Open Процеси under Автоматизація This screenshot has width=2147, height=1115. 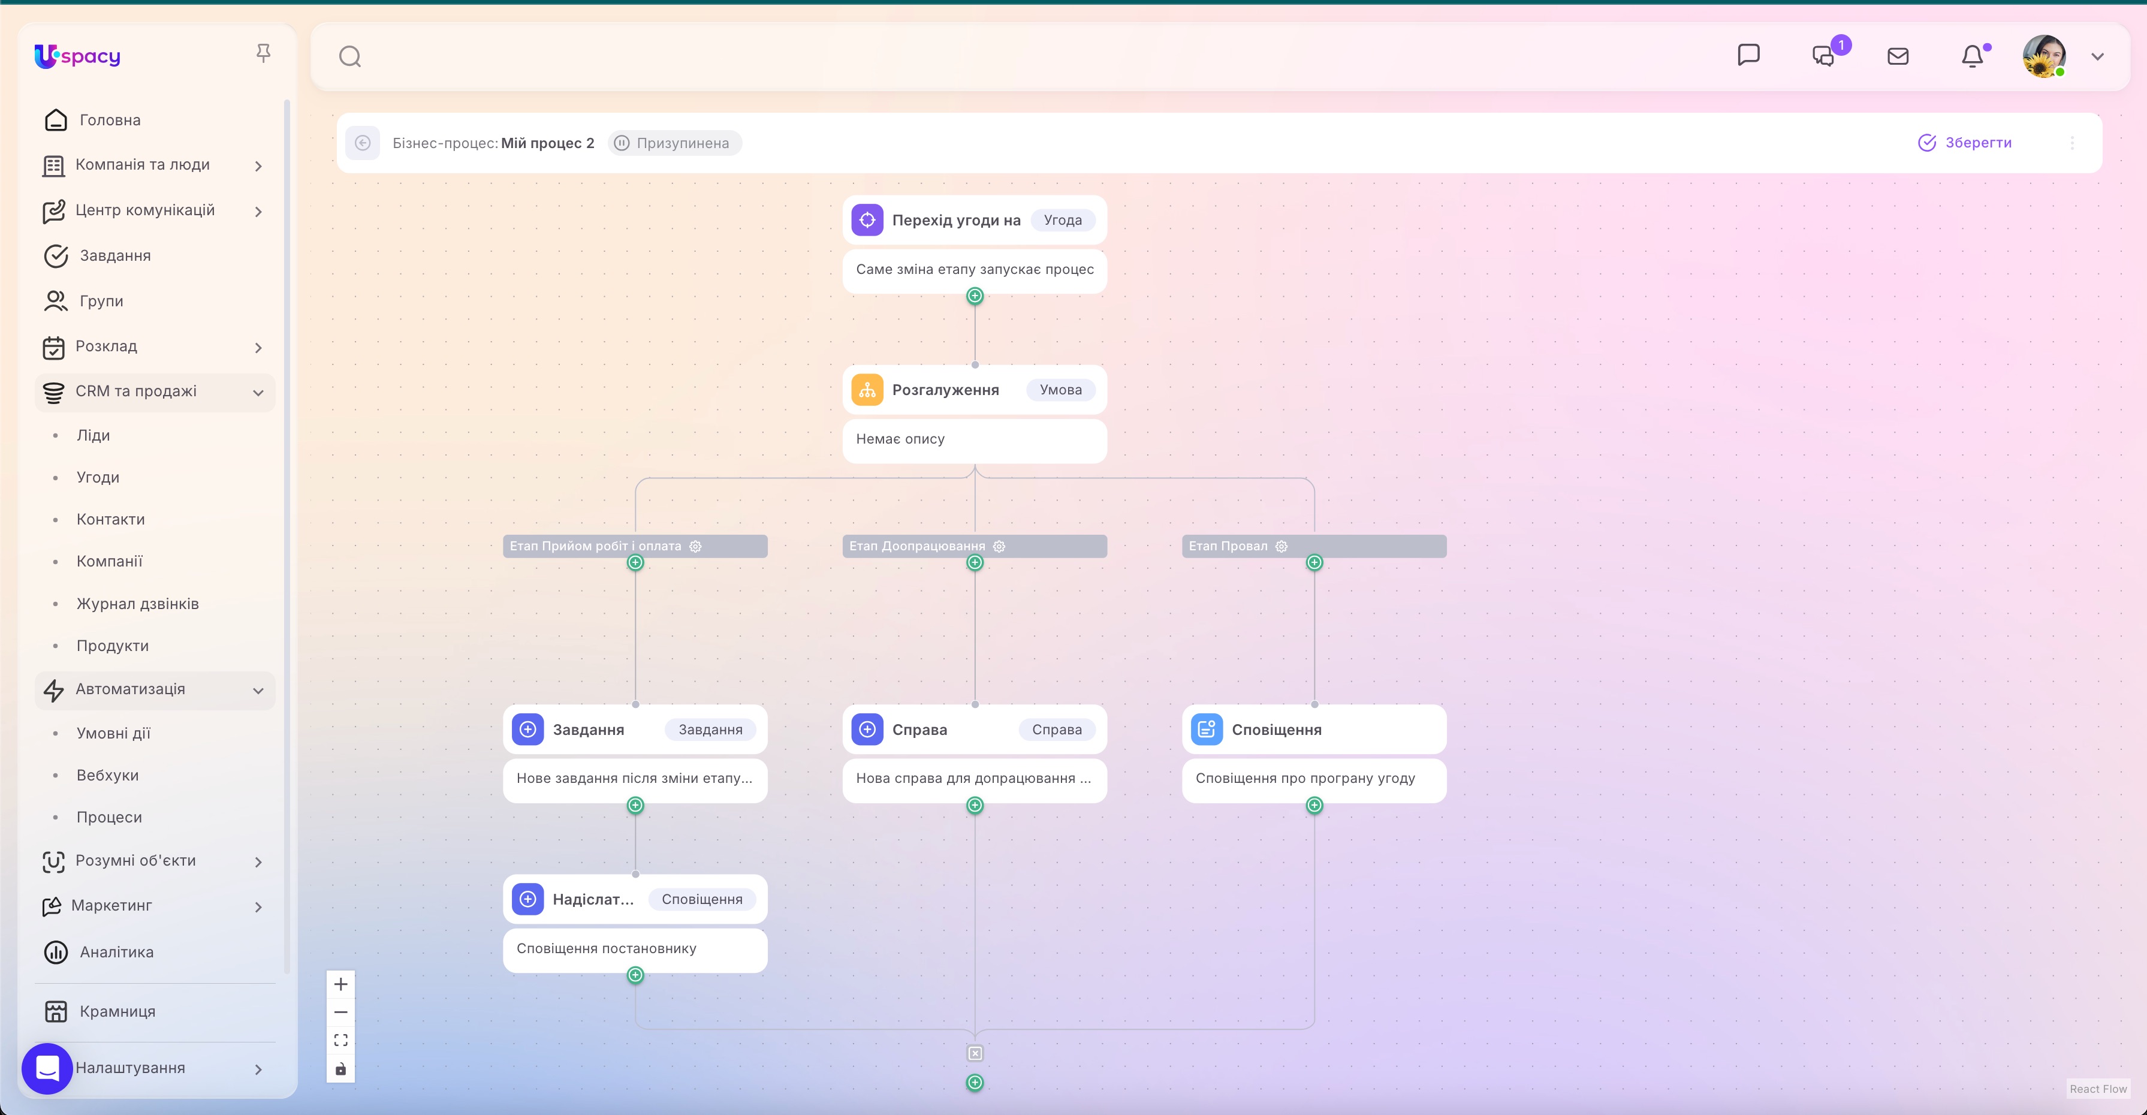[x=109, y=818]
